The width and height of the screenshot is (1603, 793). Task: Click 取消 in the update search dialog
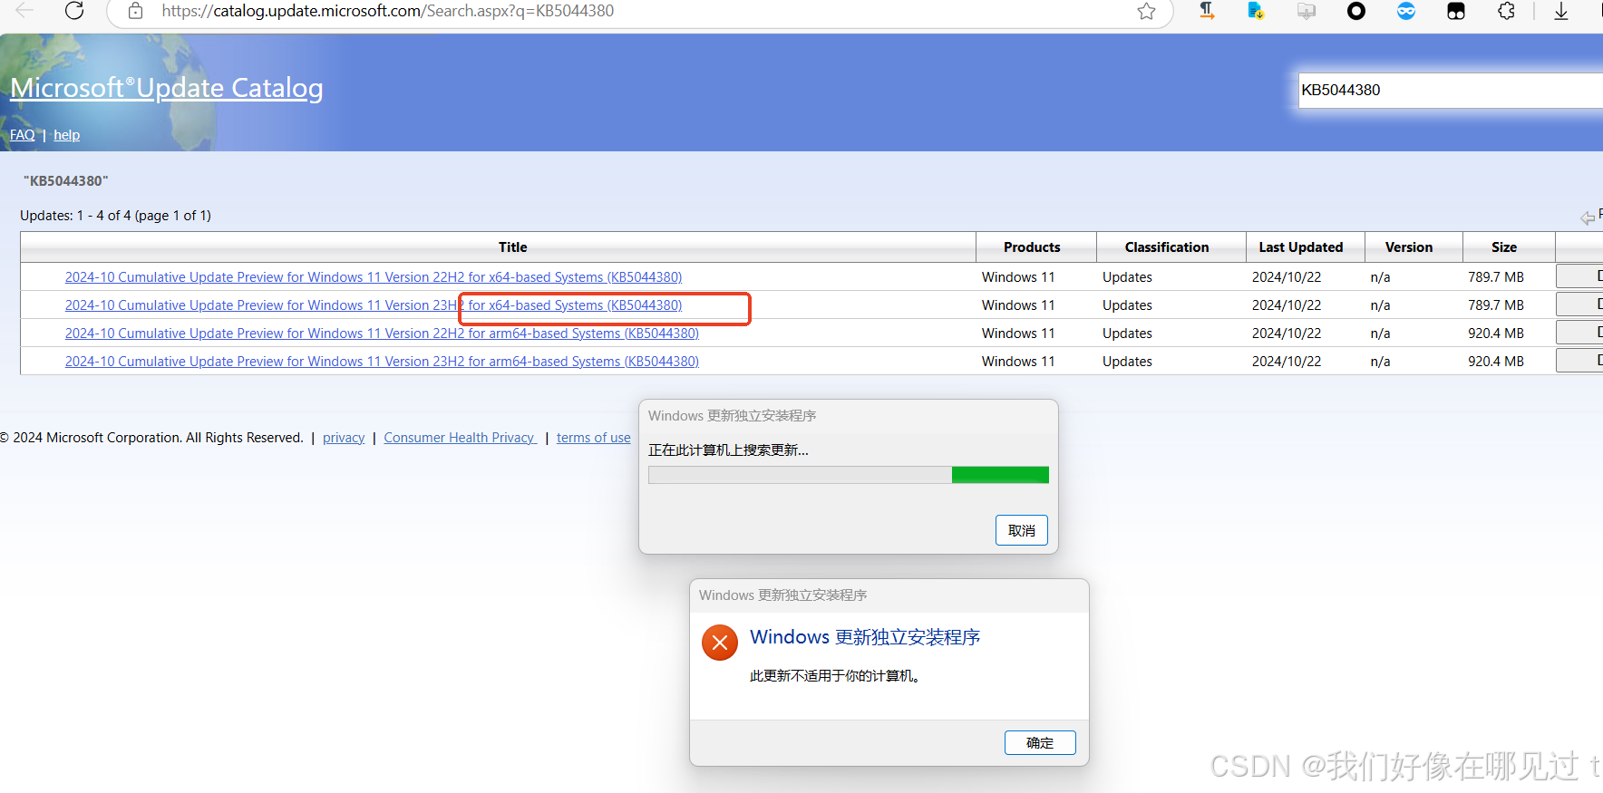1022,530
